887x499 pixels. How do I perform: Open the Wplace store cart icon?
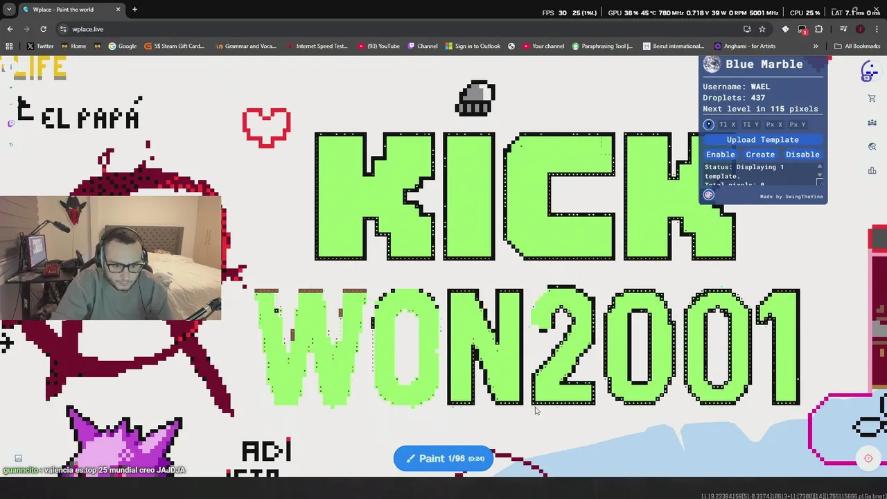872,98
